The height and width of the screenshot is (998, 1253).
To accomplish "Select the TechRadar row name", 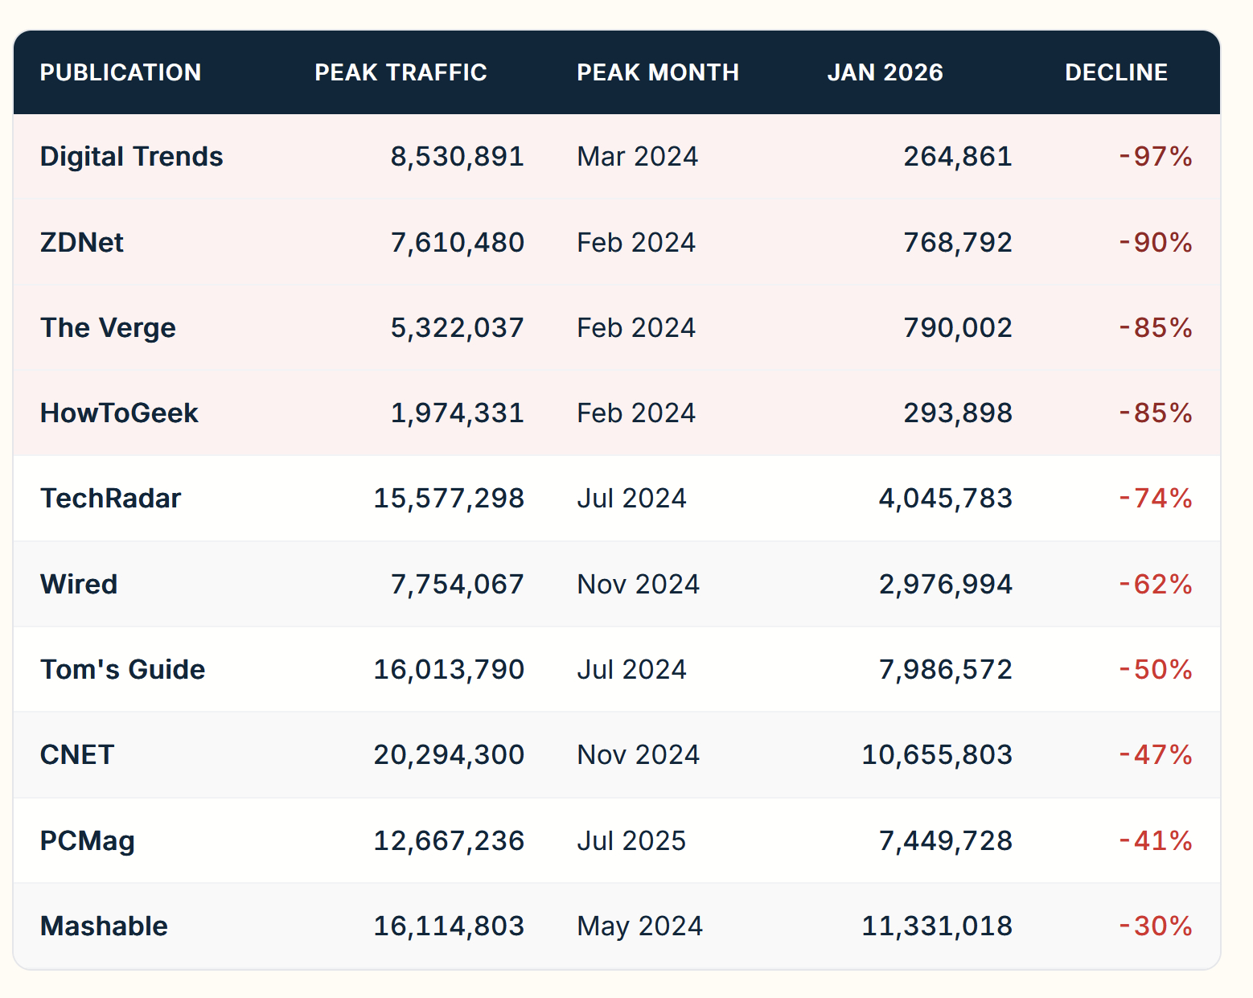I will click(111, 499).
